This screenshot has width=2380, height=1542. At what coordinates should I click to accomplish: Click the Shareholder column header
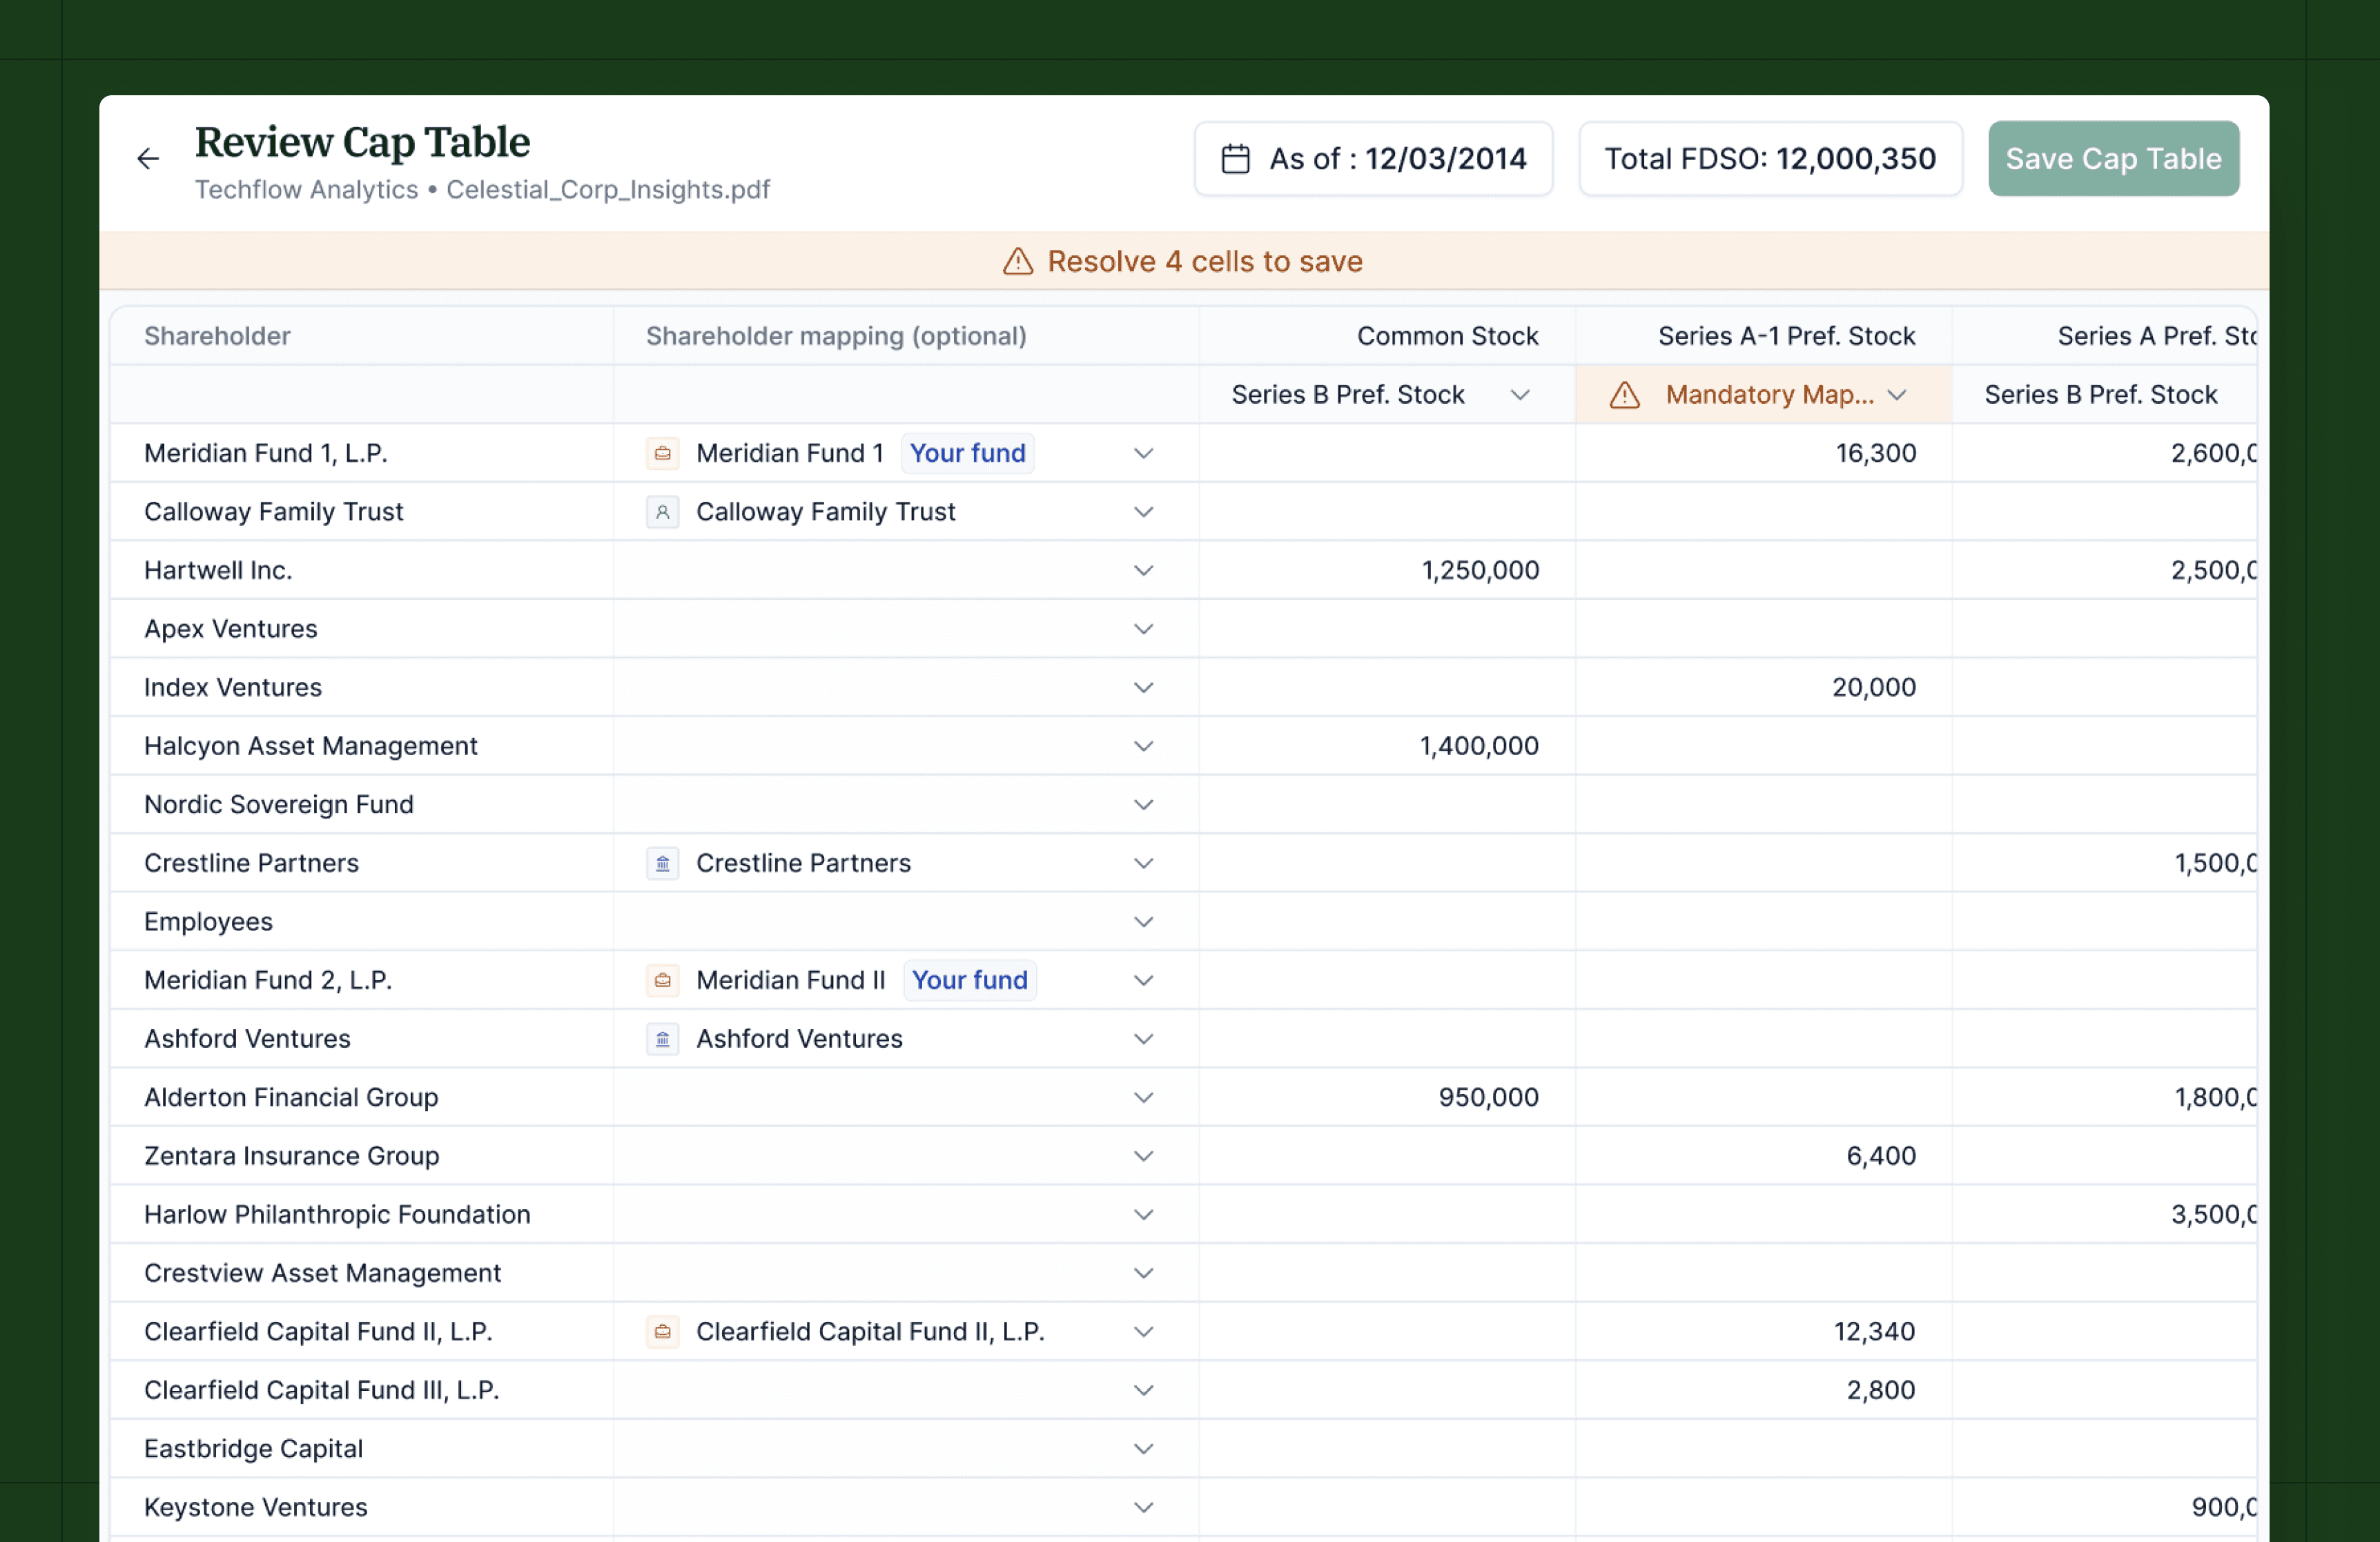pyautogui.click(x=217, y=336)
